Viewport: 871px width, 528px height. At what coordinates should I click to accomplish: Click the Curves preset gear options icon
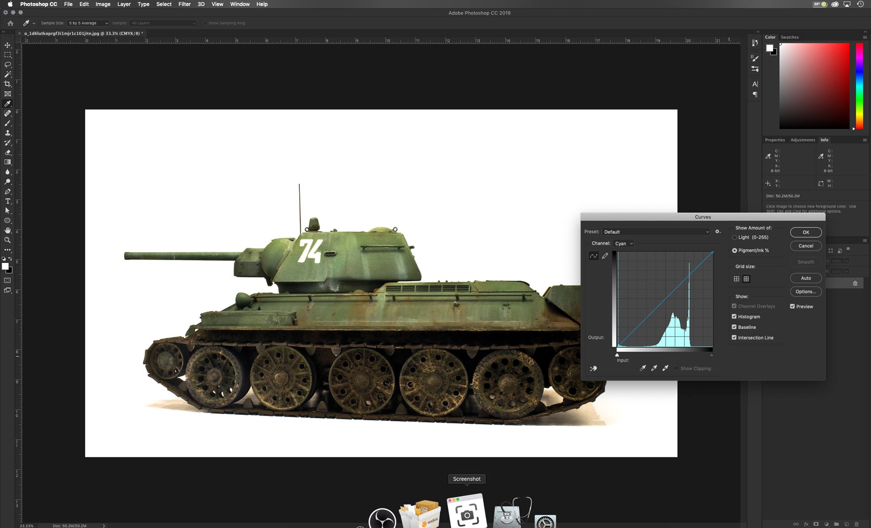[x=717, y=232]
